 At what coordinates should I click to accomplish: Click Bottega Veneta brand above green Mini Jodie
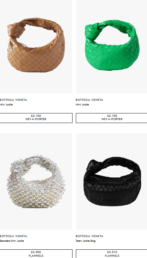[89, 100]
